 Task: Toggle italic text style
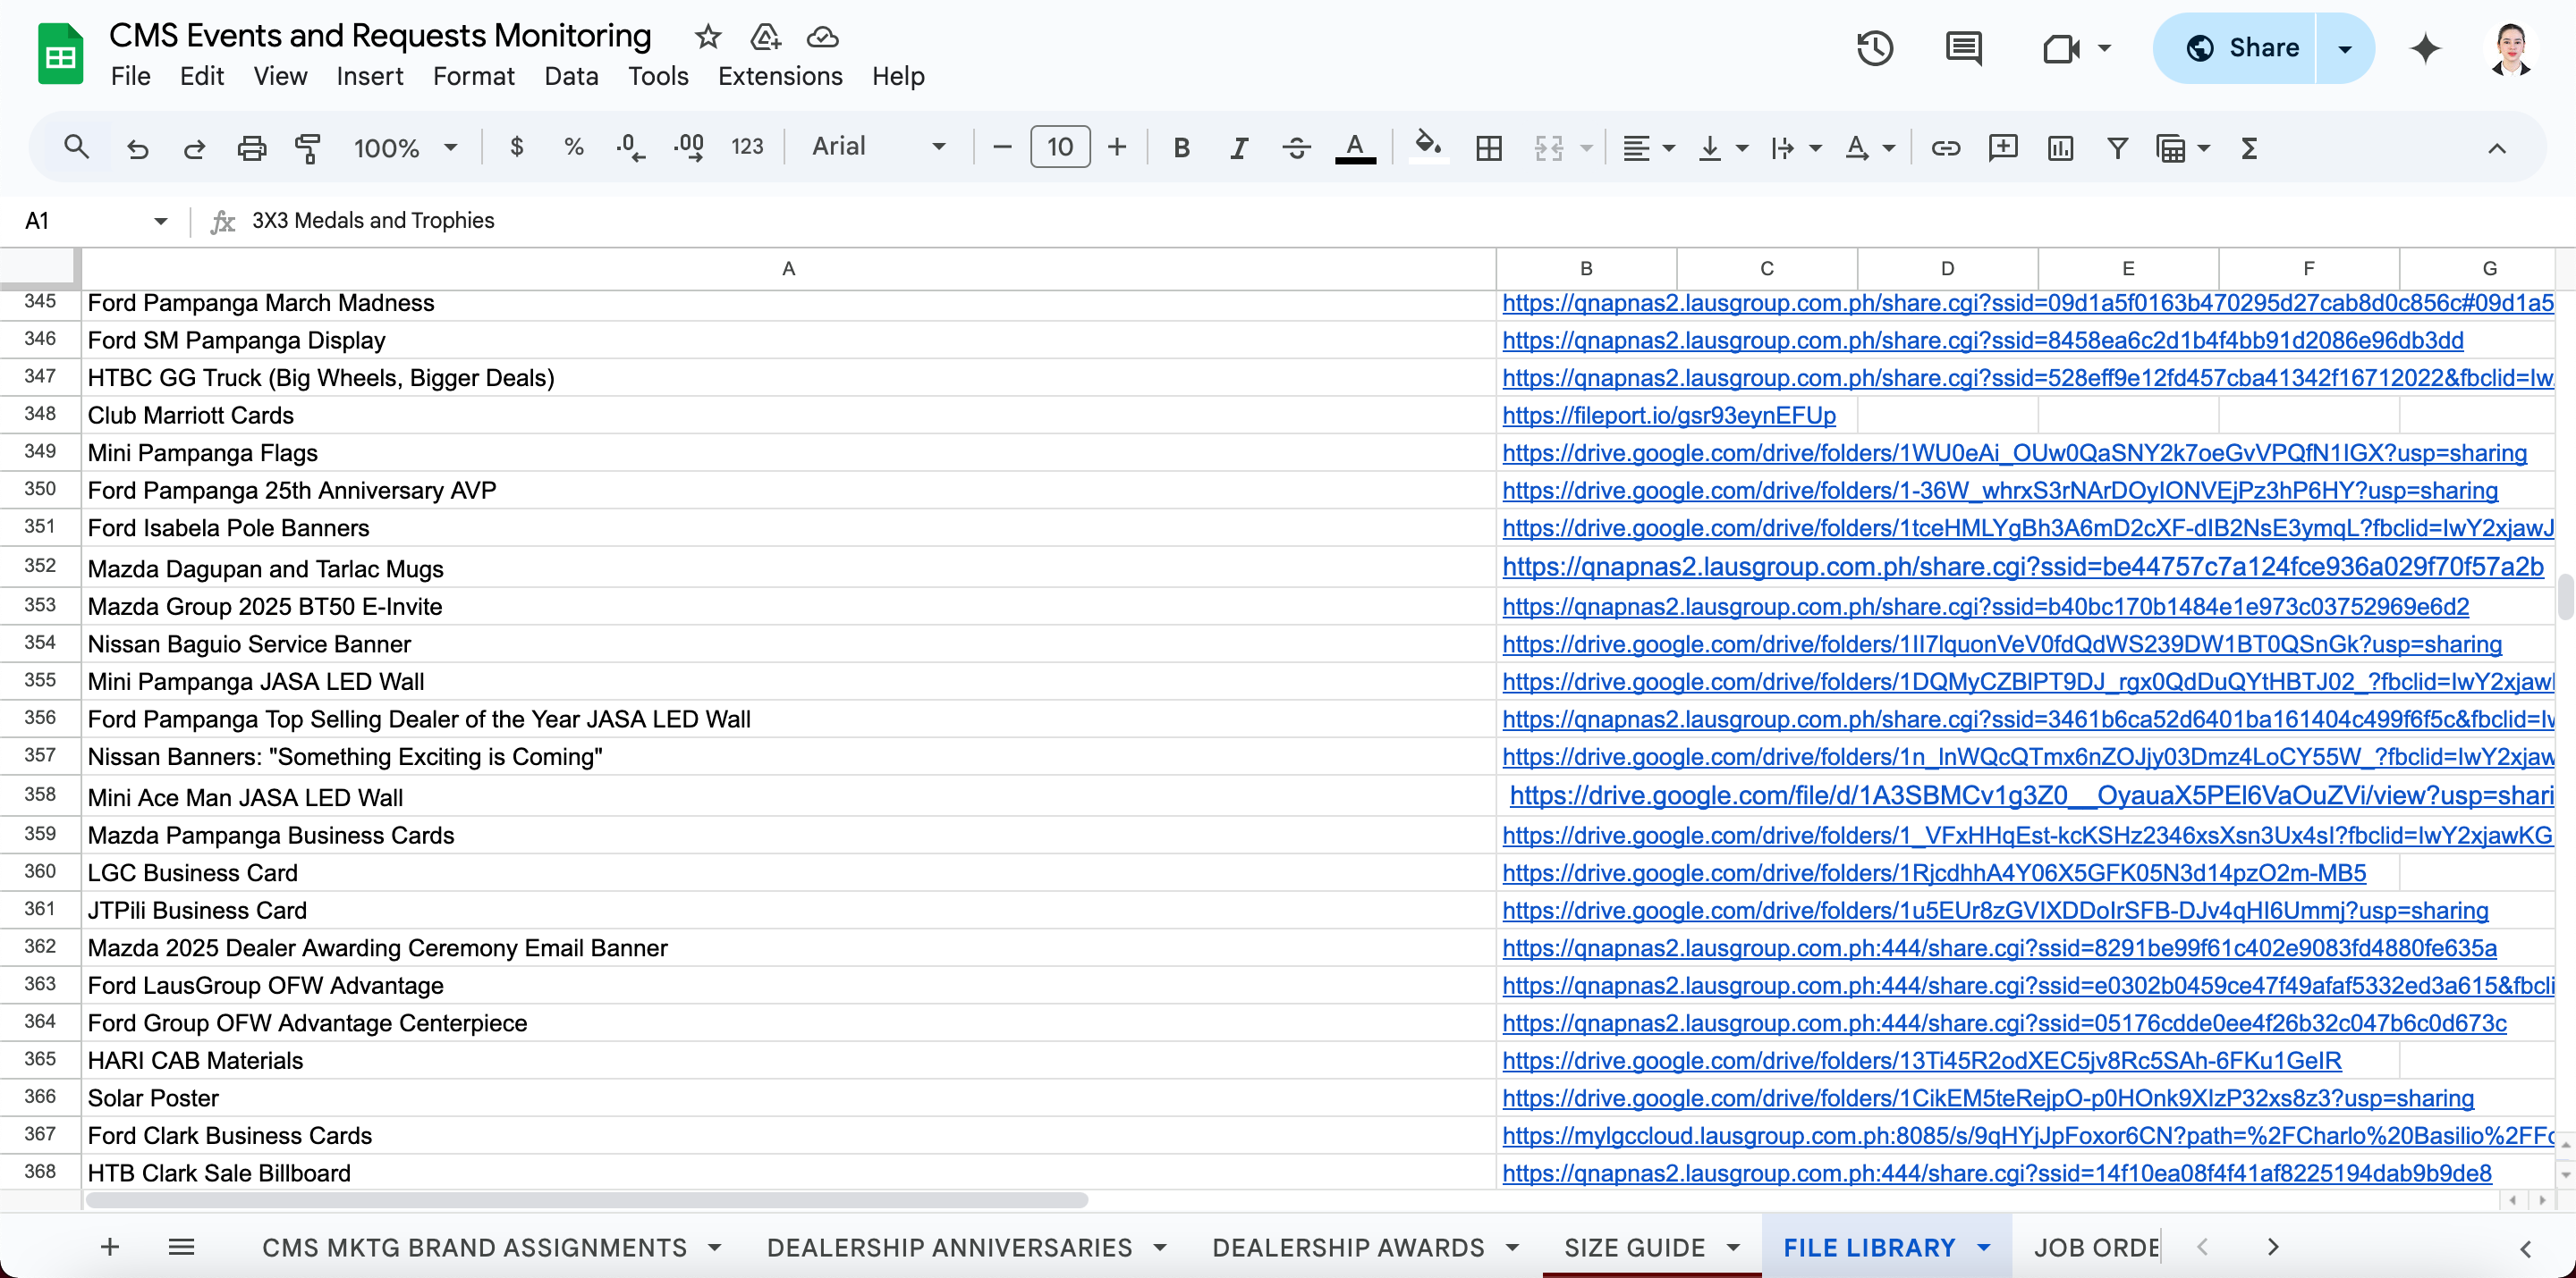pyautogui.click(x=1238, y=147)
